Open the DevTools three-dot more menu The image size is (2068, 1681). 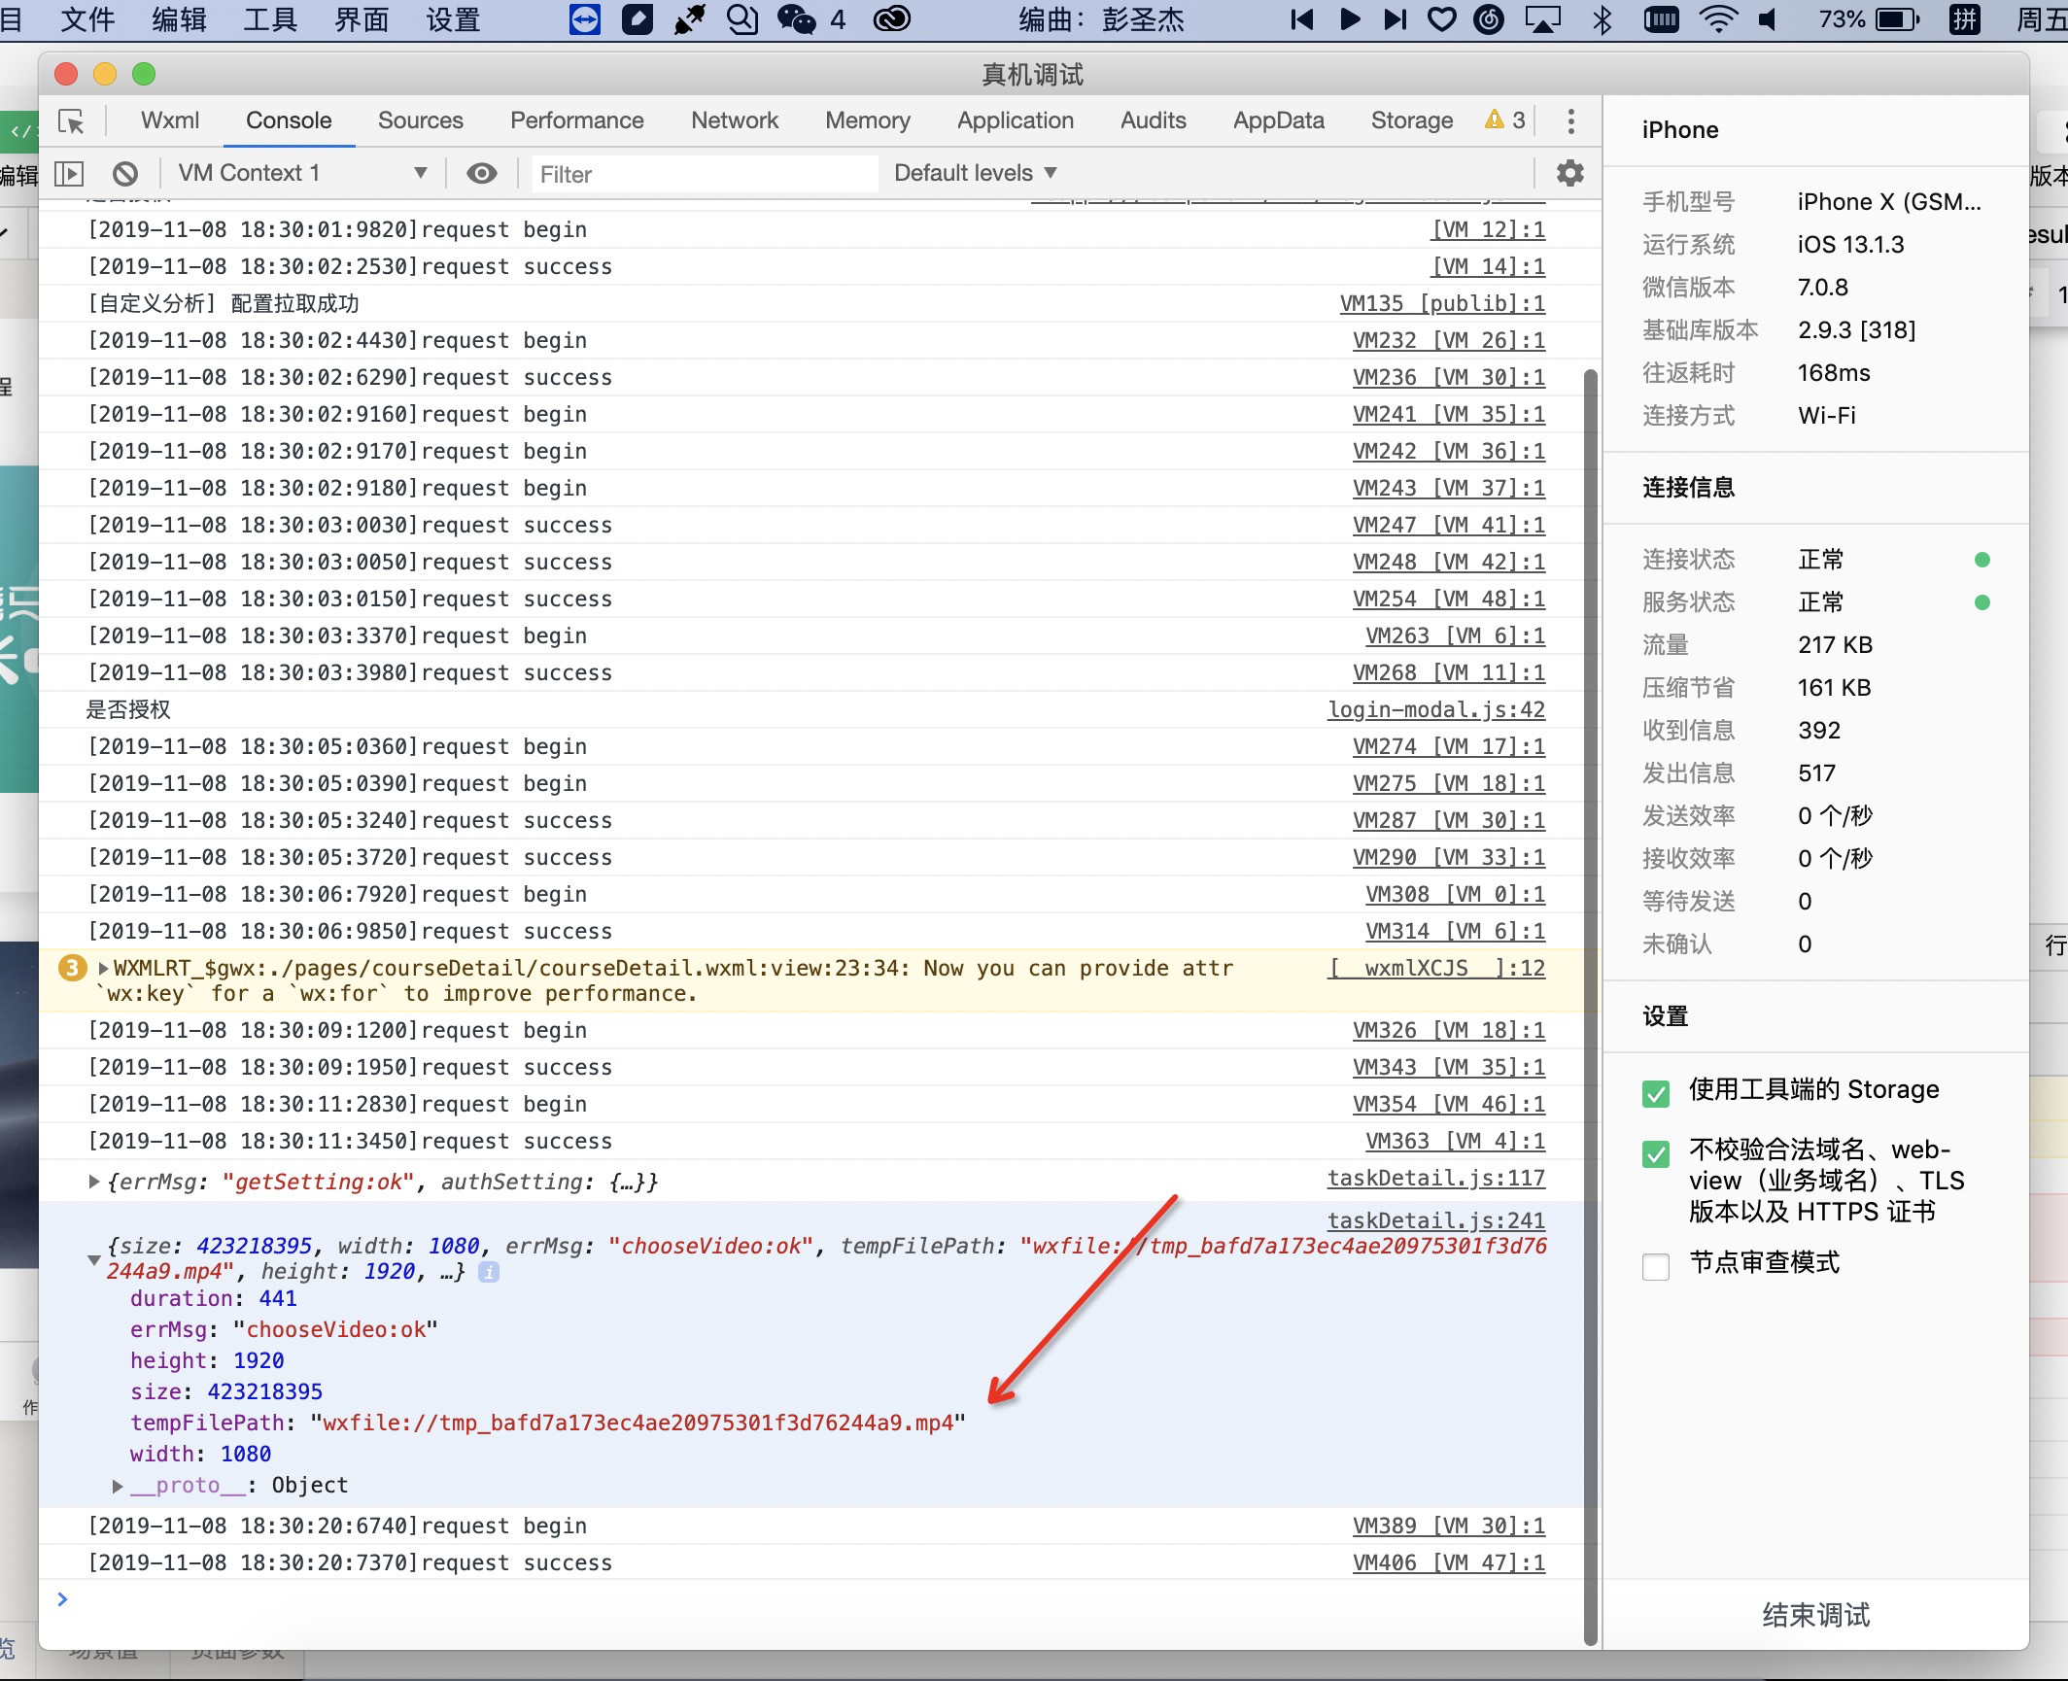click(x=1570, y=121)
